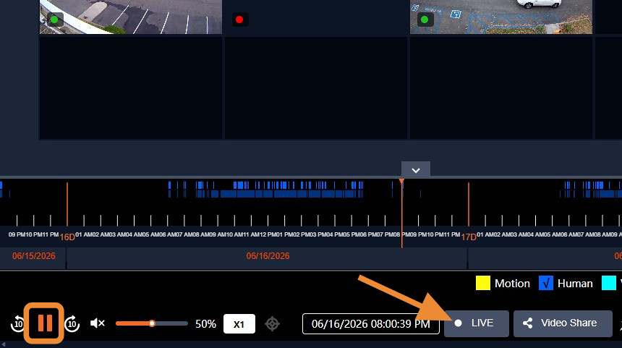The width and height of the screenshot is (622, 348).
Task: Select the 06/16/2026 date segment
Action: [x=267, y=257]
